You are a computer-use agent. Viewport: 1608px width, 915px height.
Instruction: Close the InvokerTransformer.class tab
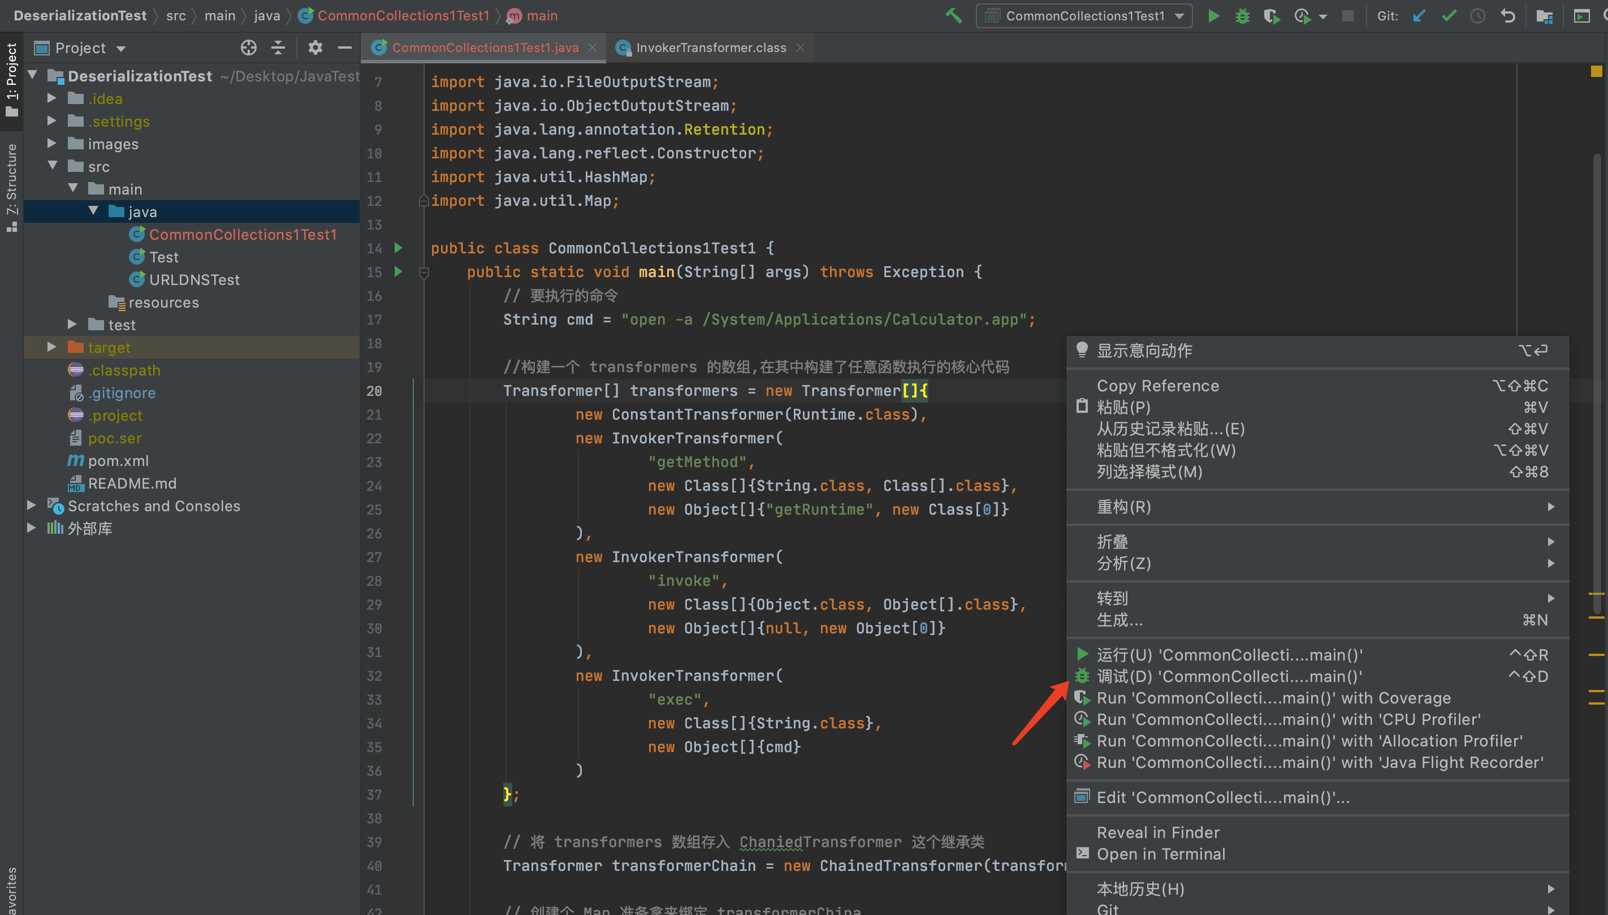800,48
